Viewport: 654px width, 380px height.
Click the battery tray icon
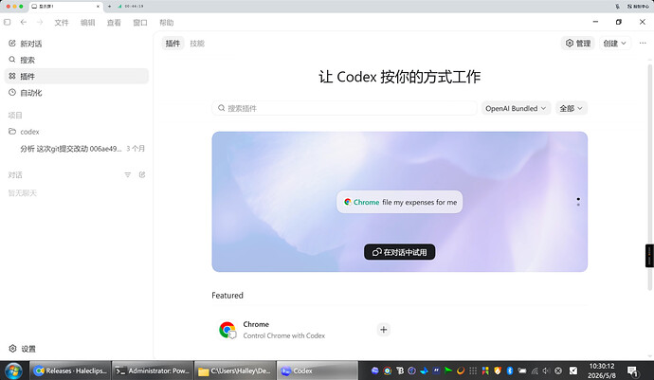(522, 371)
